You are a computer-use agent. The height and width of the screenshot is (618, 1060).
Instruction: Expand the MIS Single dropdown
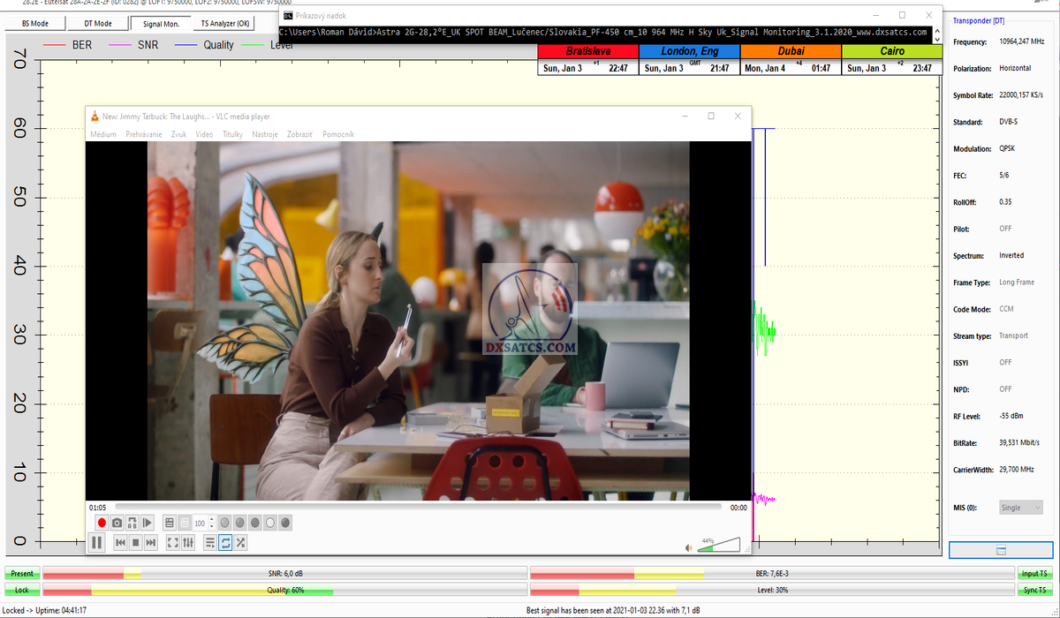[x=1020, y=508]
